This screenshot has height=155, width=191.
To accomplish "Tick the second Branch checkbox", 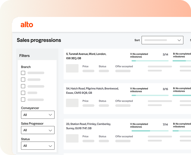I will [23, 79].
